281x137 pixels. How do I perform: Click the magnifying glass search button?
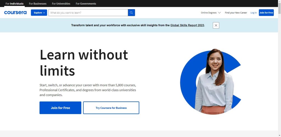pyautogui.click(x=131, y=13)
